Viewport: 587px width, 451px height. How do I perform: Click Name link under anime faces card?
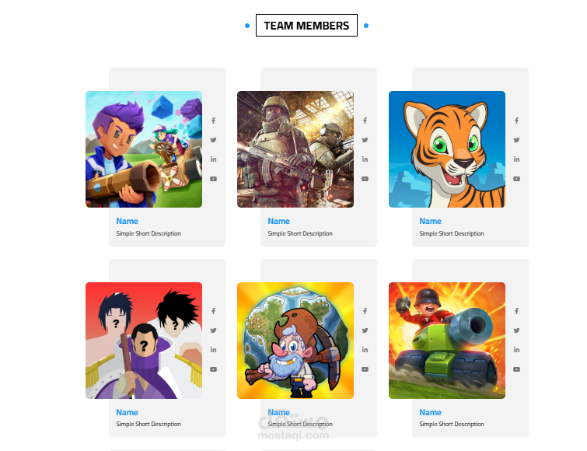[x=127, y=412]
